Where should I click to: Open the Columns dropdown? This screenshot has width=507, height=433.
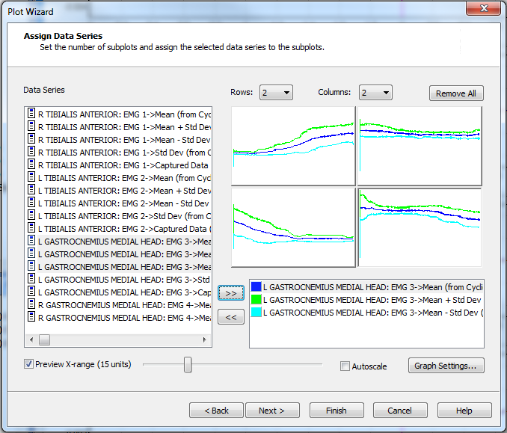tap(375, 93)
